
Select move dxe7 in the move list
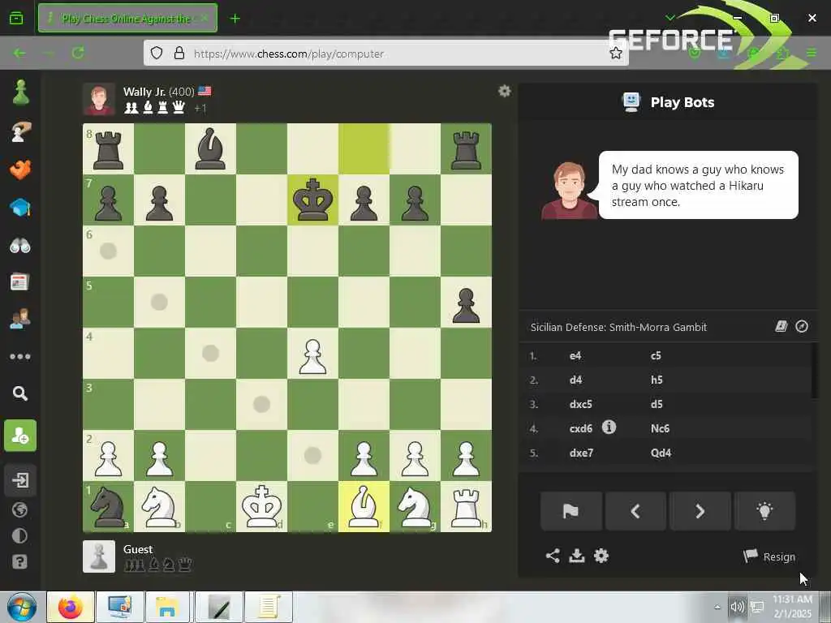581,453
